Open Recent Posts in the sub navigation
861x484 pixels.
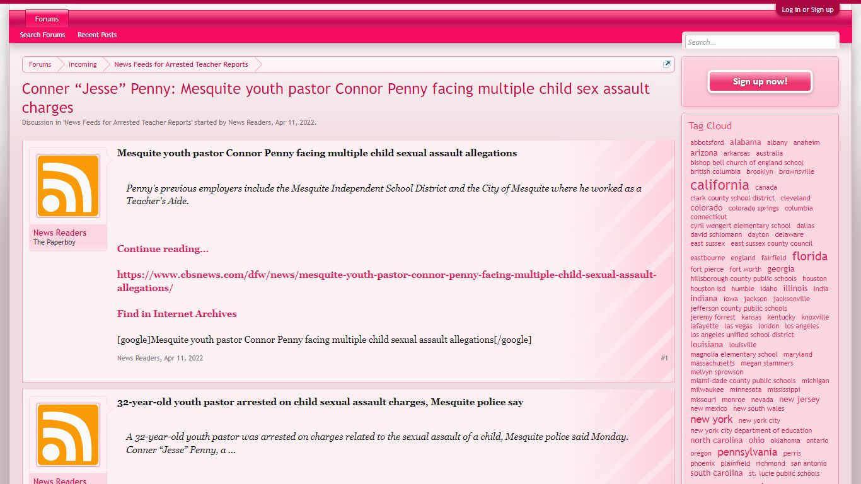pos(97,35)
